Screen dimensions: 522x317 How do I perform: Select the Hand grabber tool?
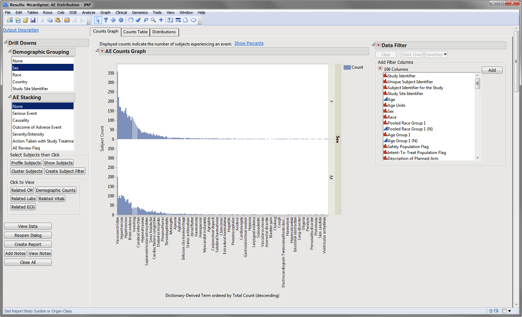[x=130, y=20]
